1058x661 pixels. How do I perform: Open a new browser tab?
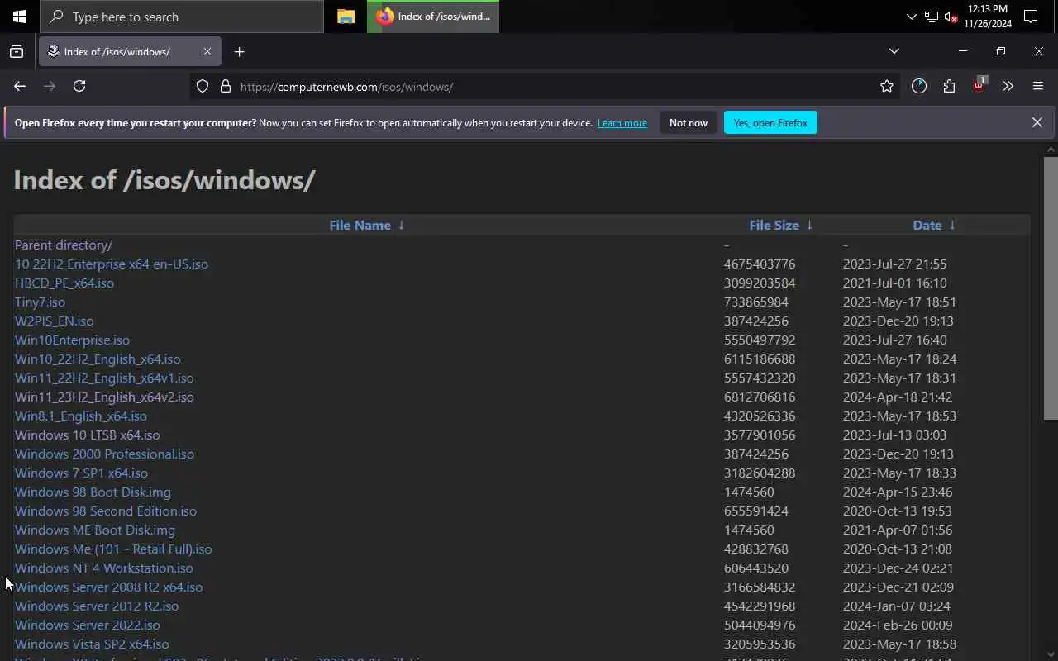pos(239,51)
